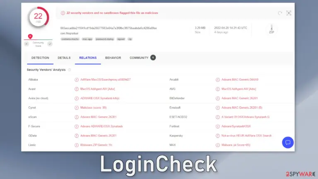Click AVG's MacOS AdAgent-AW result

pos(238,89)
